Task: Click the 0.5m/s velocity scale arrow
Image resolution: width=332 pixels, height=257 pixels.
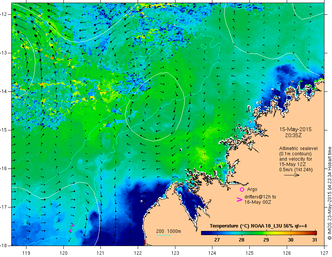Action: pyautogui.click(x=292, y=175)
